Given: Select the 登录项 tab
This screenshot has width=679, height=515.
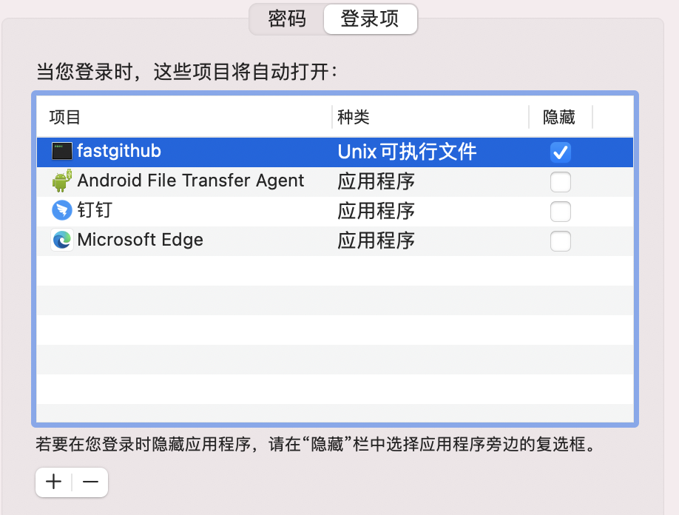Looking at the screenshot, I should point(370,19).
